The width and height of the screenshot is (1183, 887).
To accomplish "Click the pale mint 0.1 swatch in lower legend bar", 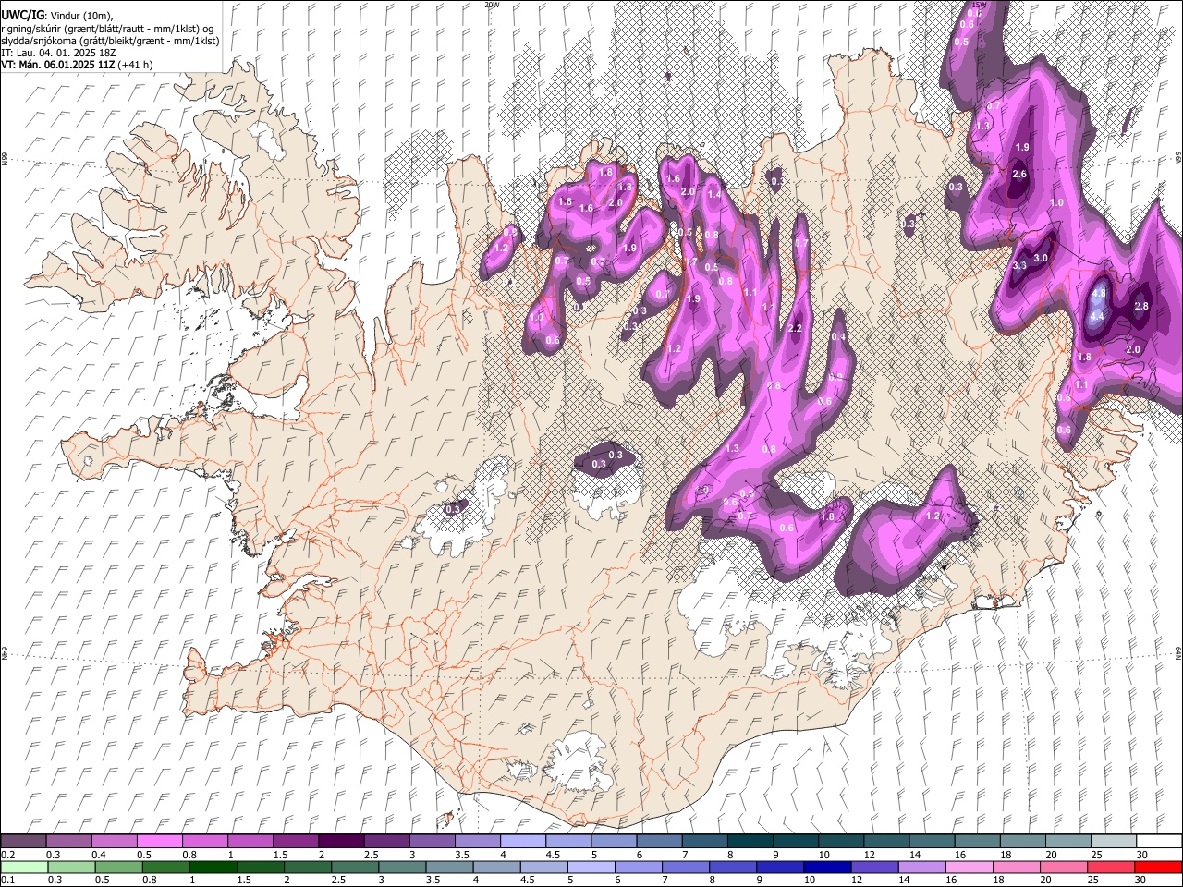I will [24, 868].
